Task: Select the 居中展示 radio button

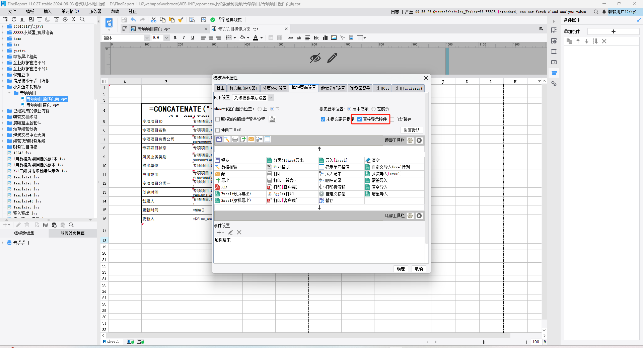Action: [x=349, y=109]
